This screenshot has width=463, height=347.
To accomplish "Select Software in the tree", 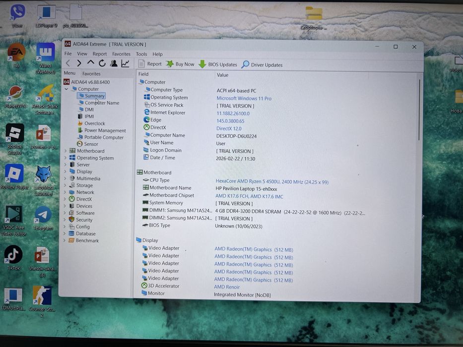I will (82, 213).
